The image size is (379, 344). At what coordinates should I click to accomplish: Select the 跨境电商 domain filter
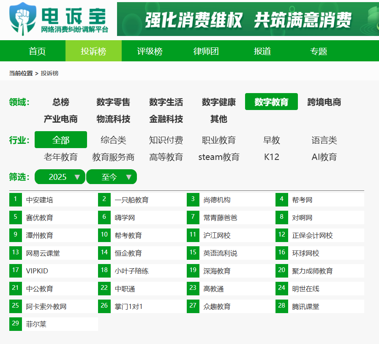(x=324, y=102)
